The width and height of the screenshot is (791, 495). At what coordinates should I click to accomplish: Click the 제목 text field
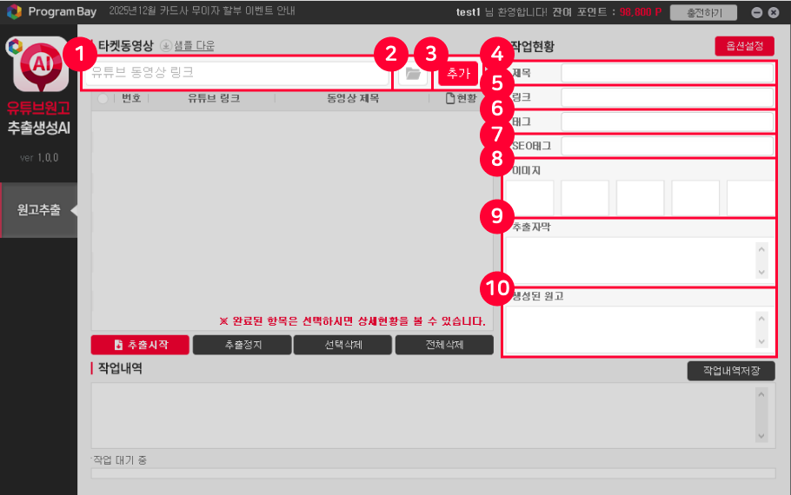point(666,73)
